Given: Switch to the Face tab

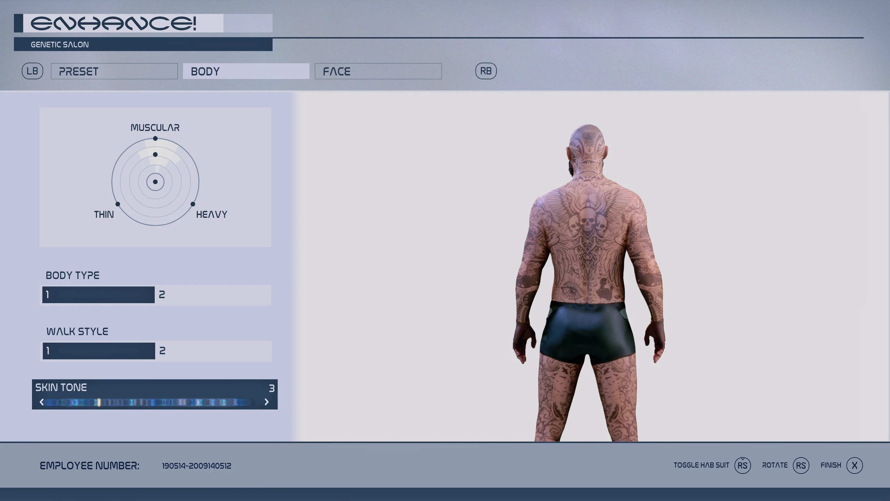Looking at the screenshot, I should [378, 71].
